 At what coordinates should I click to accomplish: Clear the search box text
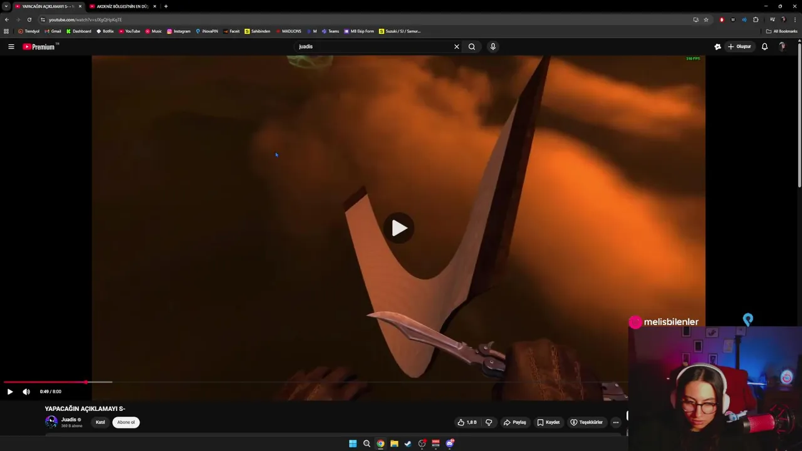[x=457, y=46]
